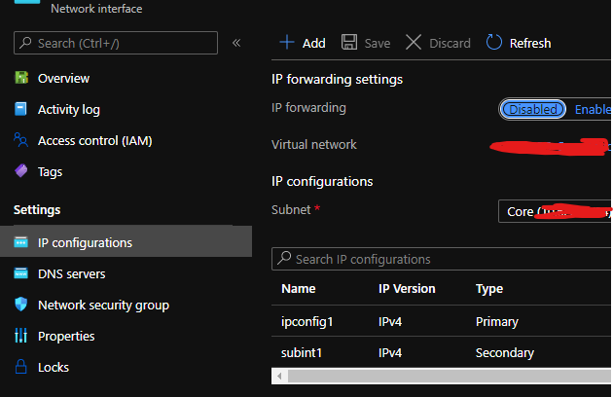Click the Network security group shield icon
This screenshot has height=397, width=613.
(20, 304)
